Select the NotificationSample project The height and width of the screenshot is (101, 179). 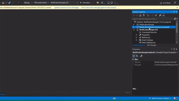pos(147,25)
